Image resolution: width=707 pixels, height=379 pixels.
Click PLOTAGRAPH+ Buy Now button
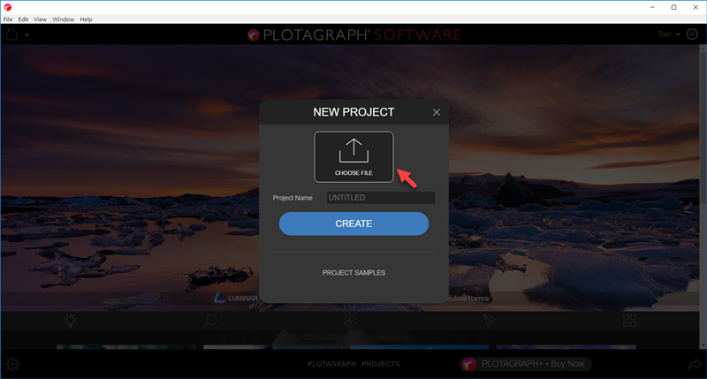(526, 364)
